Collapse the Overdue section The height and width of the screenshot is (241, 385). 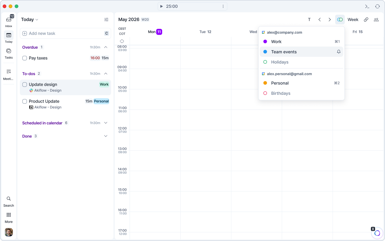(x=106, y=47)
